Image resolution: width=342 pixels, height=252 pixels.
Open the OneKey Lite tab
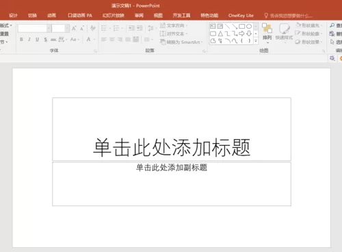coord(241,16)
